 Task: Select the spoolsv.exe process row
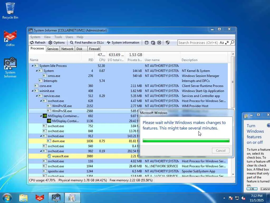pos(128,171)
